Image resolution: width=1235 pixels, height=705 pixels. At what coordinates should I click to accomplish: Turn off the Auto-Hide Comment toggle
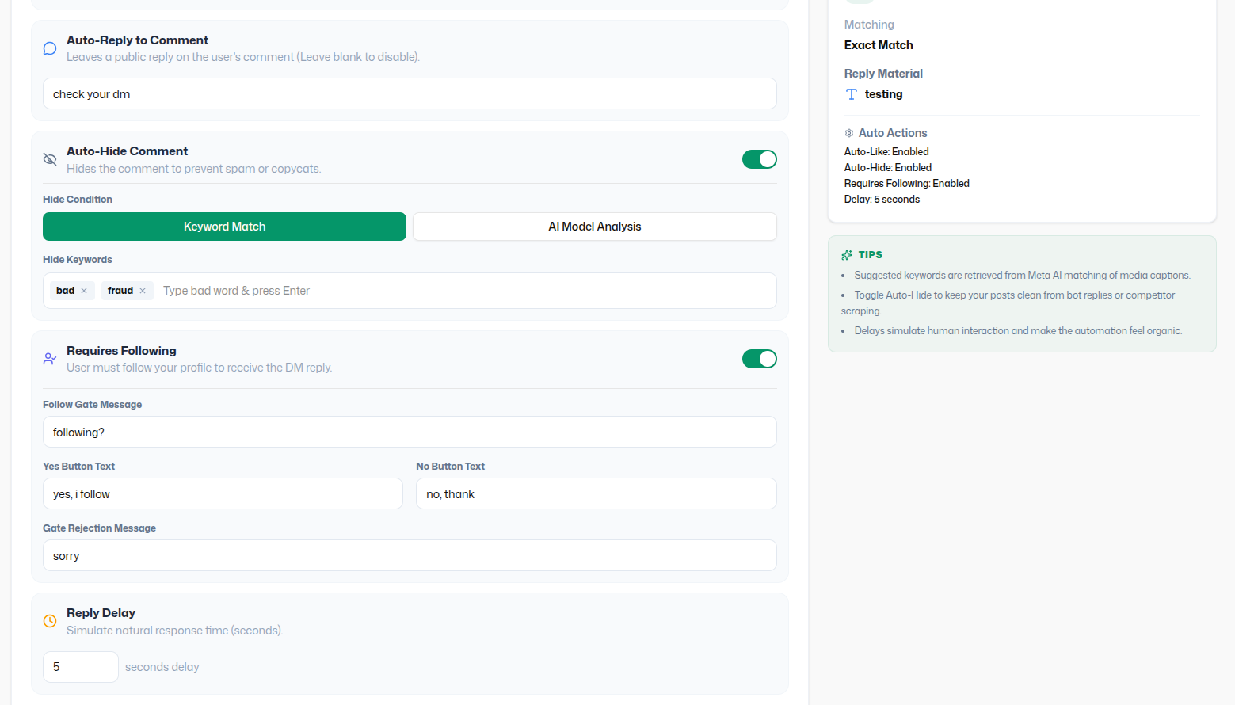coord(760,159)
